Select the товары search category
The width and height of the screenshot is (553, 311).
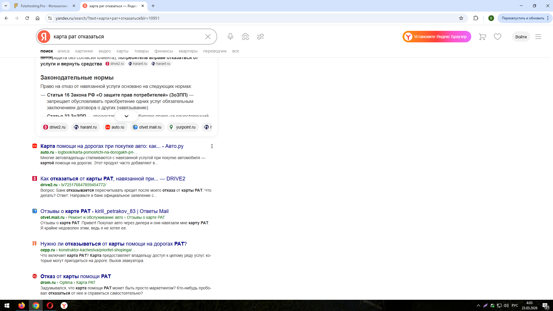(x=141, y=51)
